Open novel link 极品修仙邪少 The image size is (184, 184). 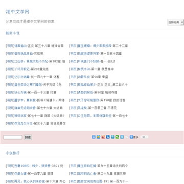pos(87,84)
